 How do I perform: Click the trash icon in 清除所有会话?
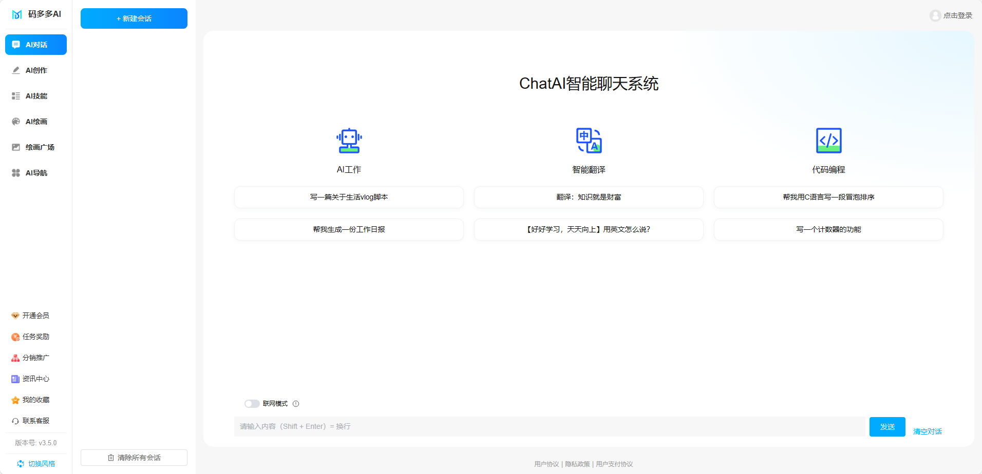tap(111, 458)
